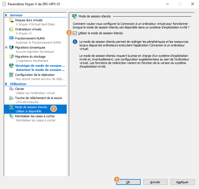Click the Stratégie de mode de session icon
Viewport: 199px width, 189px height.
11,66
